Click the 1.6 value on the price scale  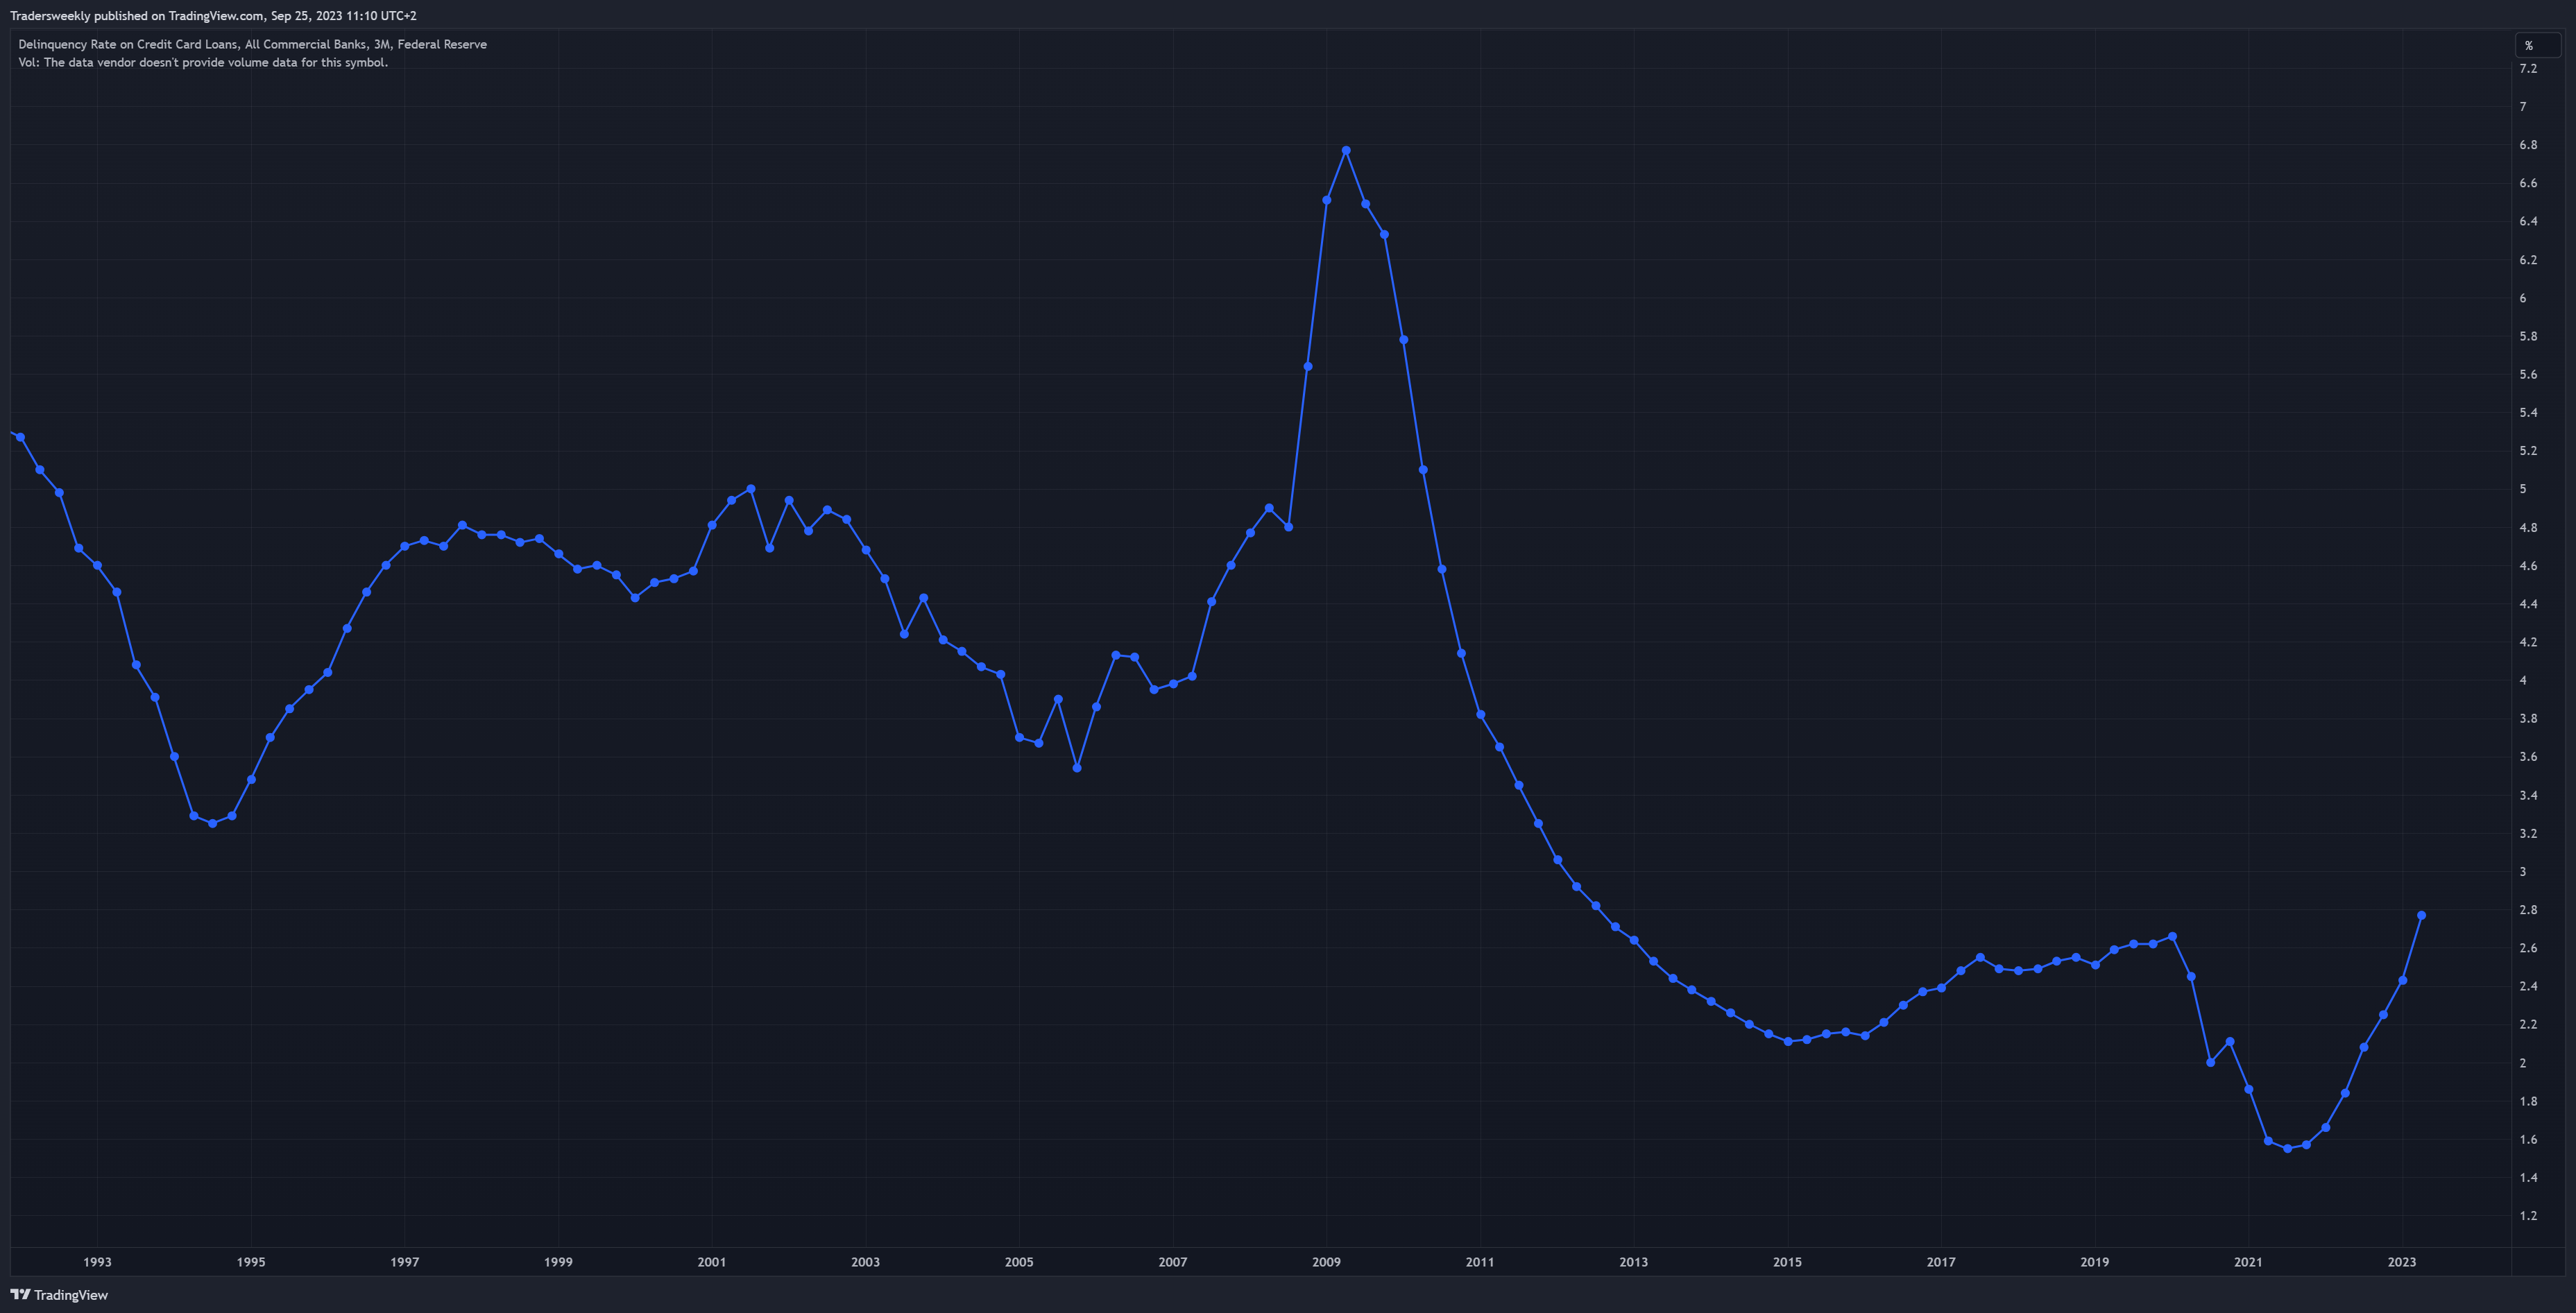click(2528, 1140)
